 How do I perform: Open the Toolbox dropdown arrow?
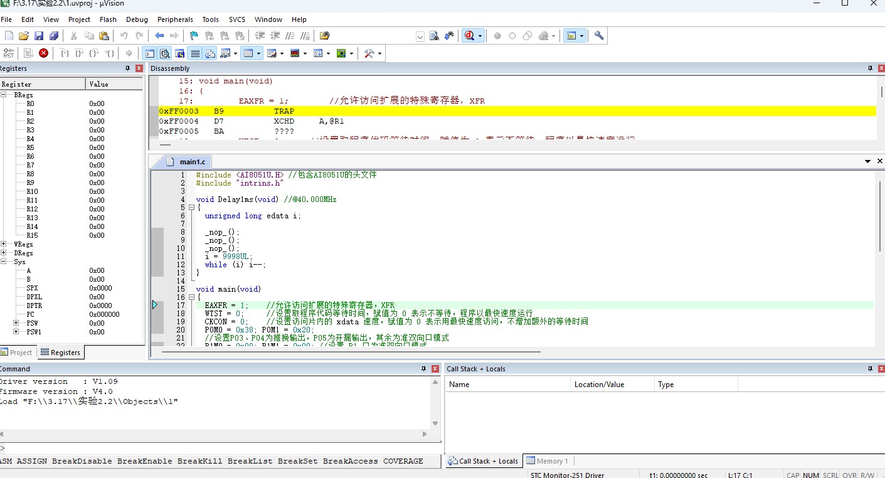(379, 53)
